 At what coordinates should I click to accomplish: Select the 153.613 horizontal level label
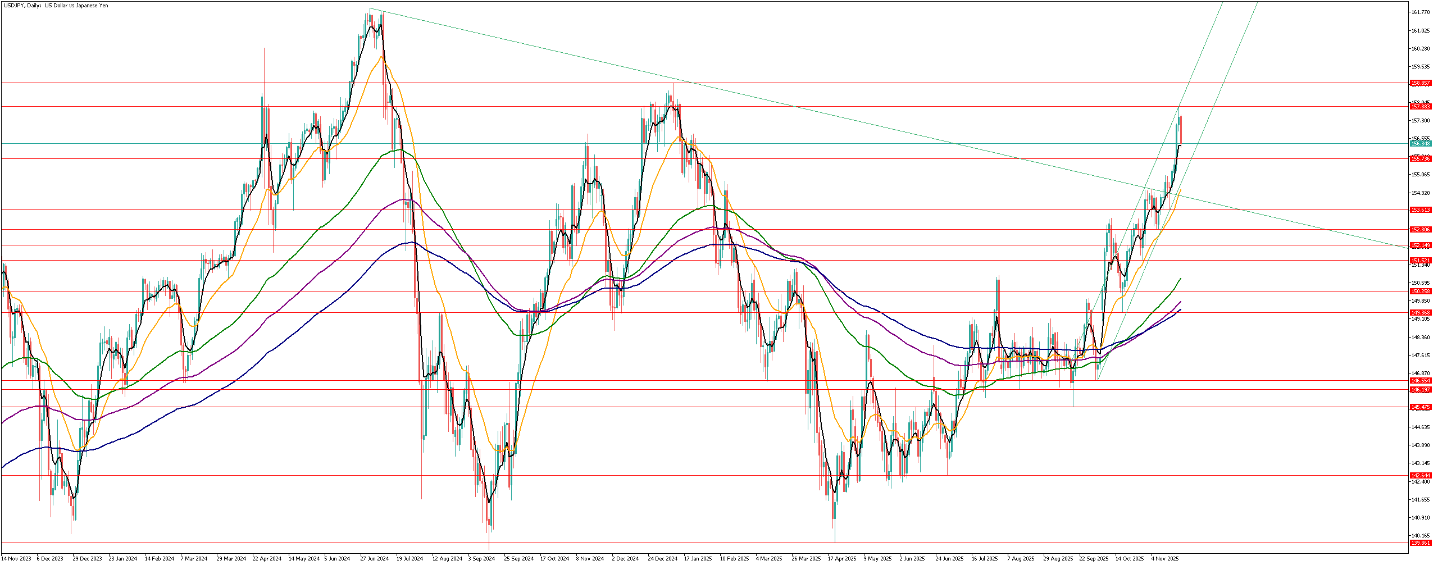pos(1421,210)
